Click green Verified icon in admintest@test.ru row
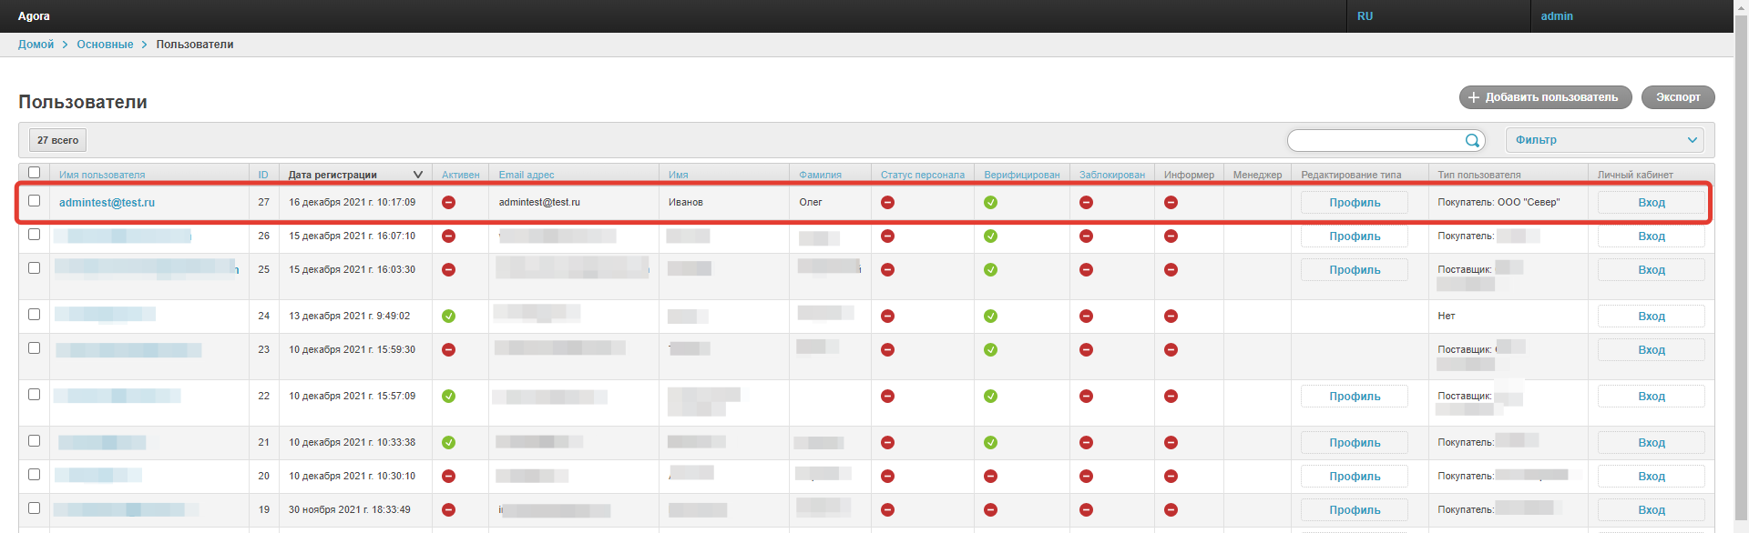 pos(990,202)
